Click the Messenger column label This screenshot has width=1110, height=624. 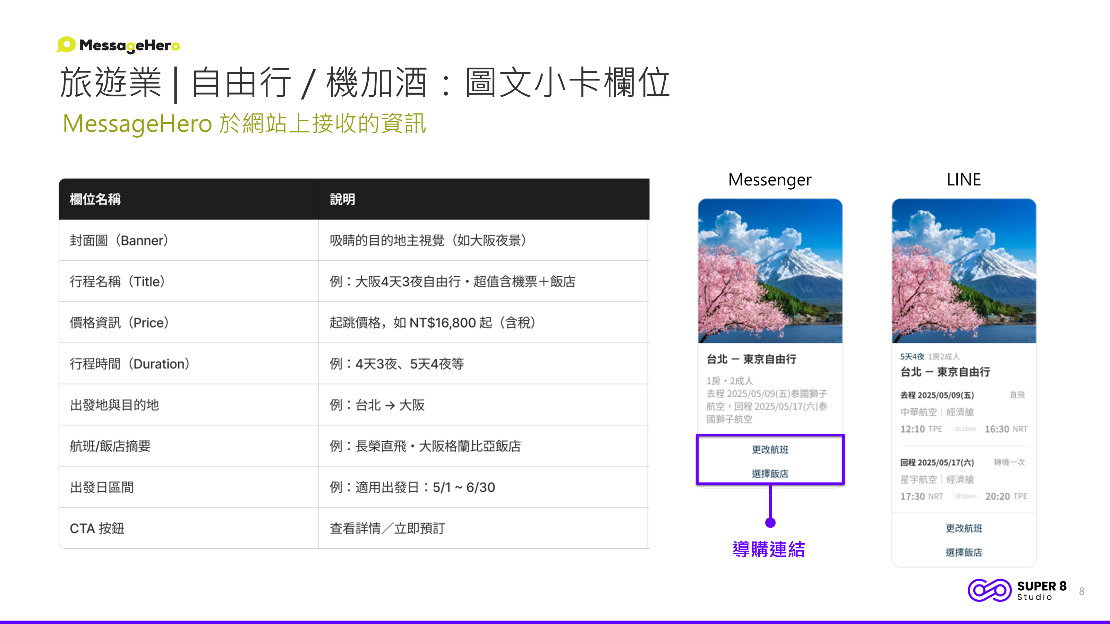point(770,180)
